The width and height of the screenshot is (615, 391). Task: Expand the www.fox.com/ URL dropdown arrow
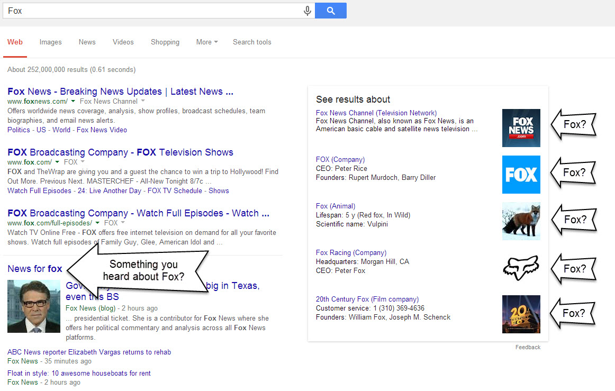tap(57, 162)
